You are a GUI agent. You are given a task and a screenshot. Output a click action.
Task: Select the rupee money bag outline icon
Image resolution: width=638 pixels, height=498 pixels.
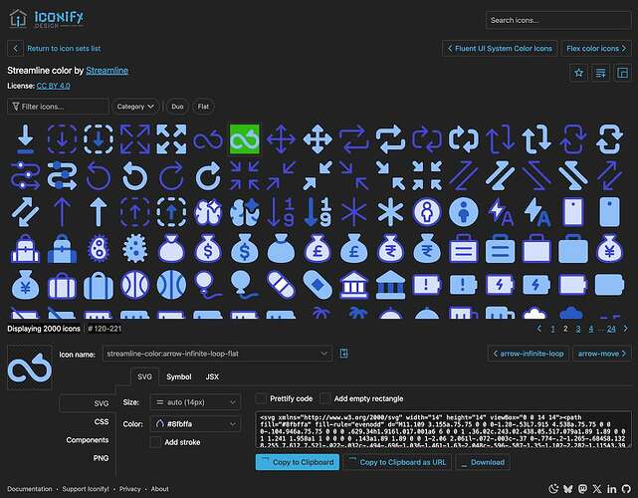click(390, 248)
